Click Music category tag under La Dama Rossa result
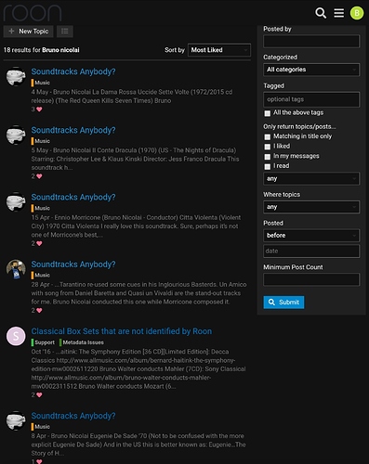 [41, 83]
